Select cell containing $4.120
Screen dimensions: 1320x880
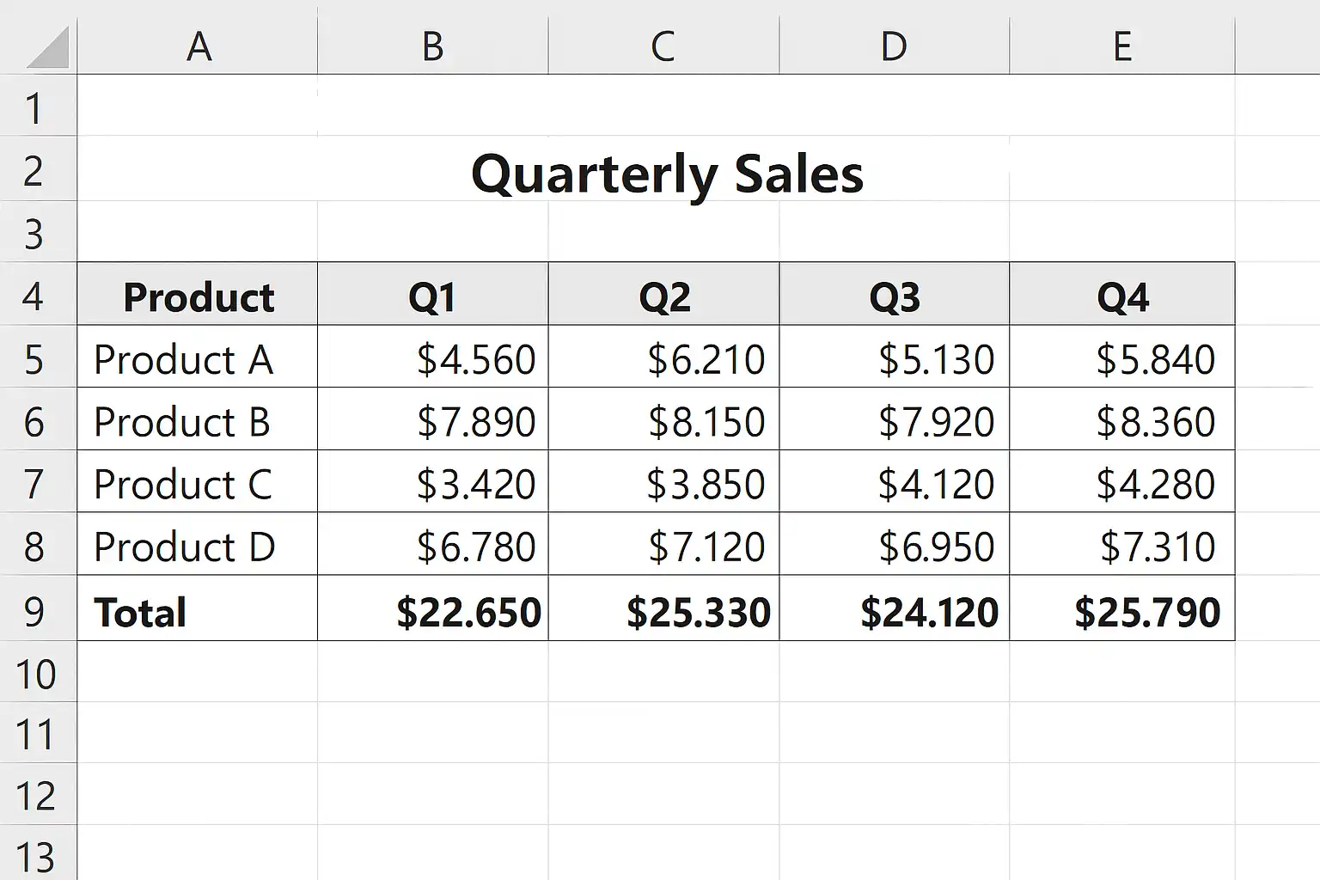click(x=935, y=484)
